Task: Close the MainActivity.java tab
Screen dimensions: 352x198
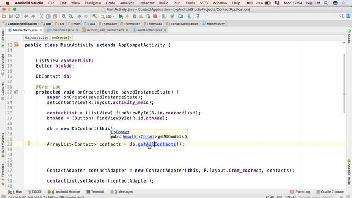Action: [x=41, y=30]
